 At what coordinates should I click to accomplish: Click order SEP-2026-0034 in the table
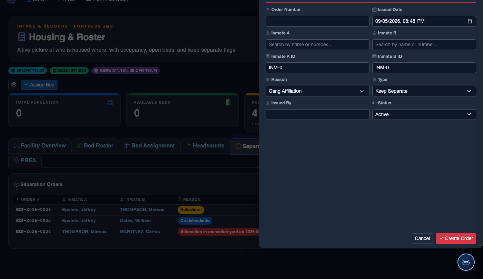tap(33, 231)
